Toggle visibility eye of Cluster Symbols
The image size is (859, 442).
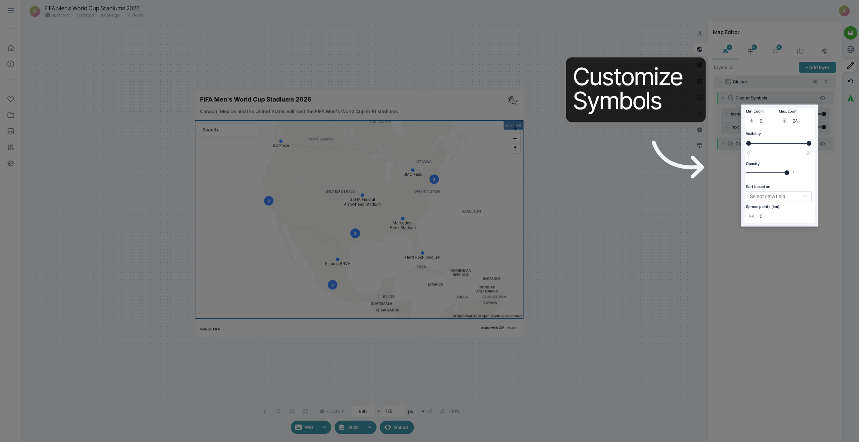click(822, 98)
